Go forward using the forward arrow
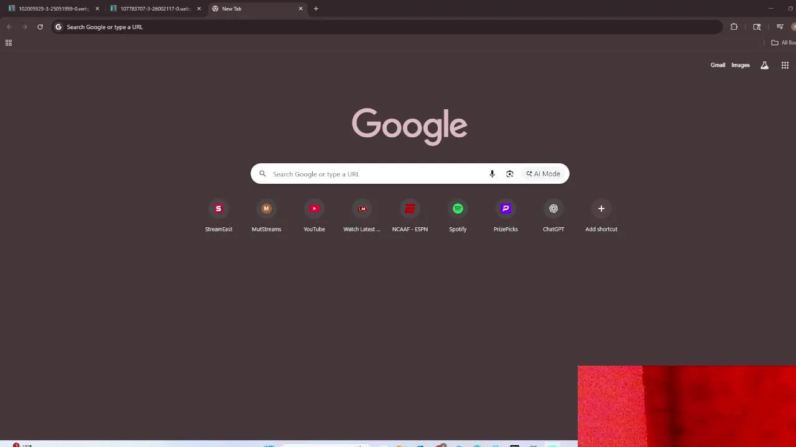Image resolution: width=796 pixels, height=447 pixels. click(x=24, y=27)
